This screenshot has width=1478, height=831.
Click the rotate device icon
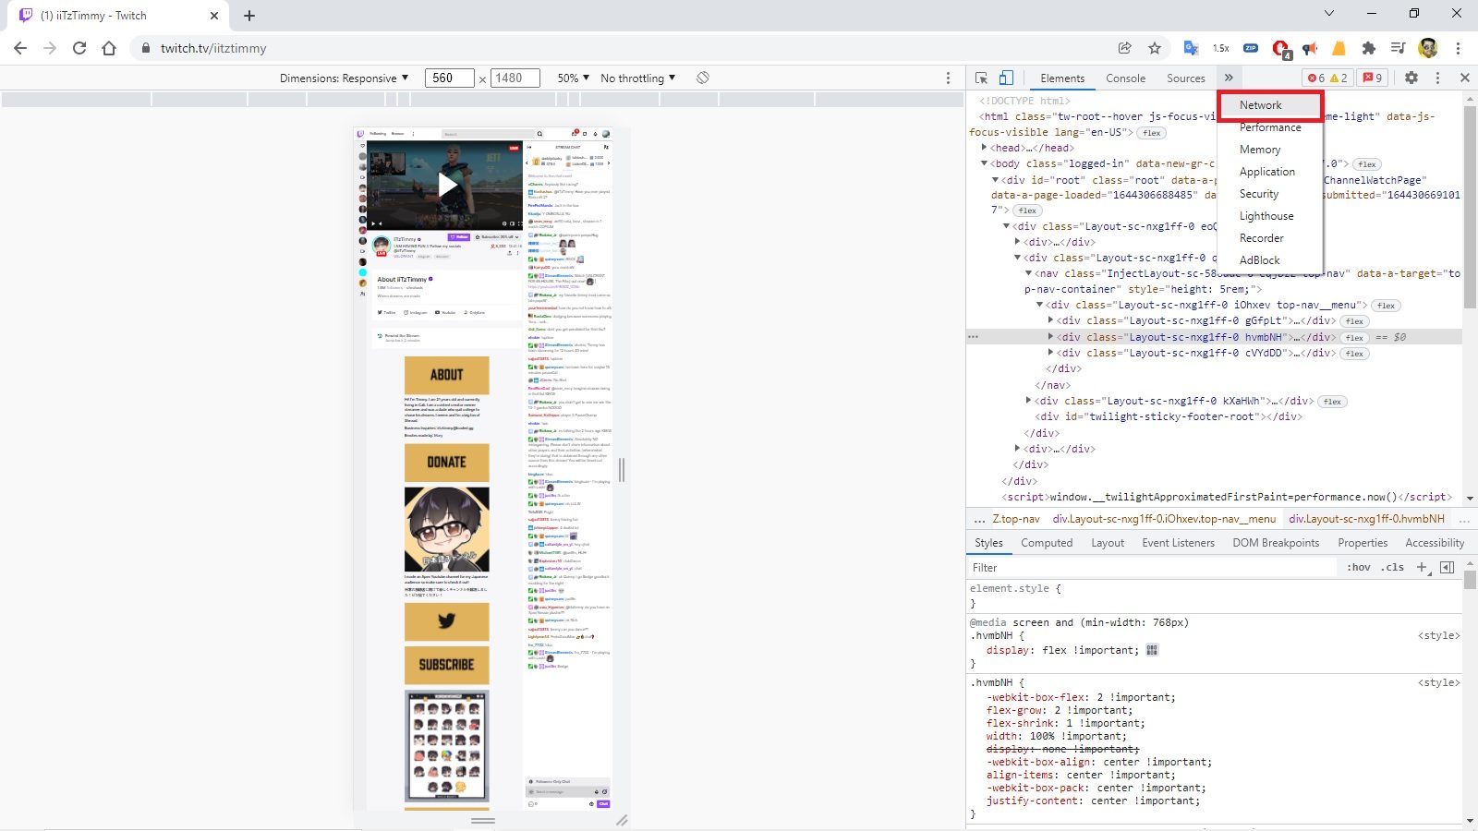point(703,78)
